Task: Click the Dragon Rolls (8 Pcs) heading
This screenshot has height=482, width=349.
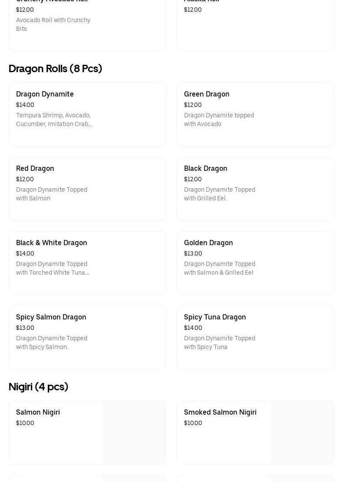Action: pos(55,69)
